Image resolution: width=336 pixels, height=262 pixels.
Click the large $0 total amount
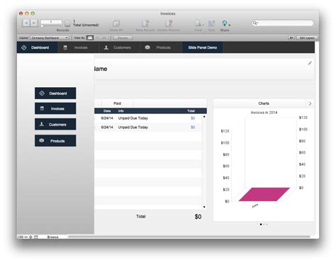pyautogui.click(x=198, y=217)
